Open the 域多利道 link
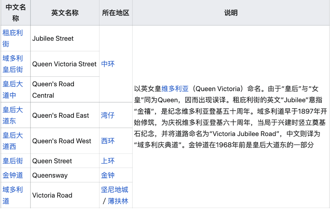Screen dimensions: 330x209 pos(13,195)
